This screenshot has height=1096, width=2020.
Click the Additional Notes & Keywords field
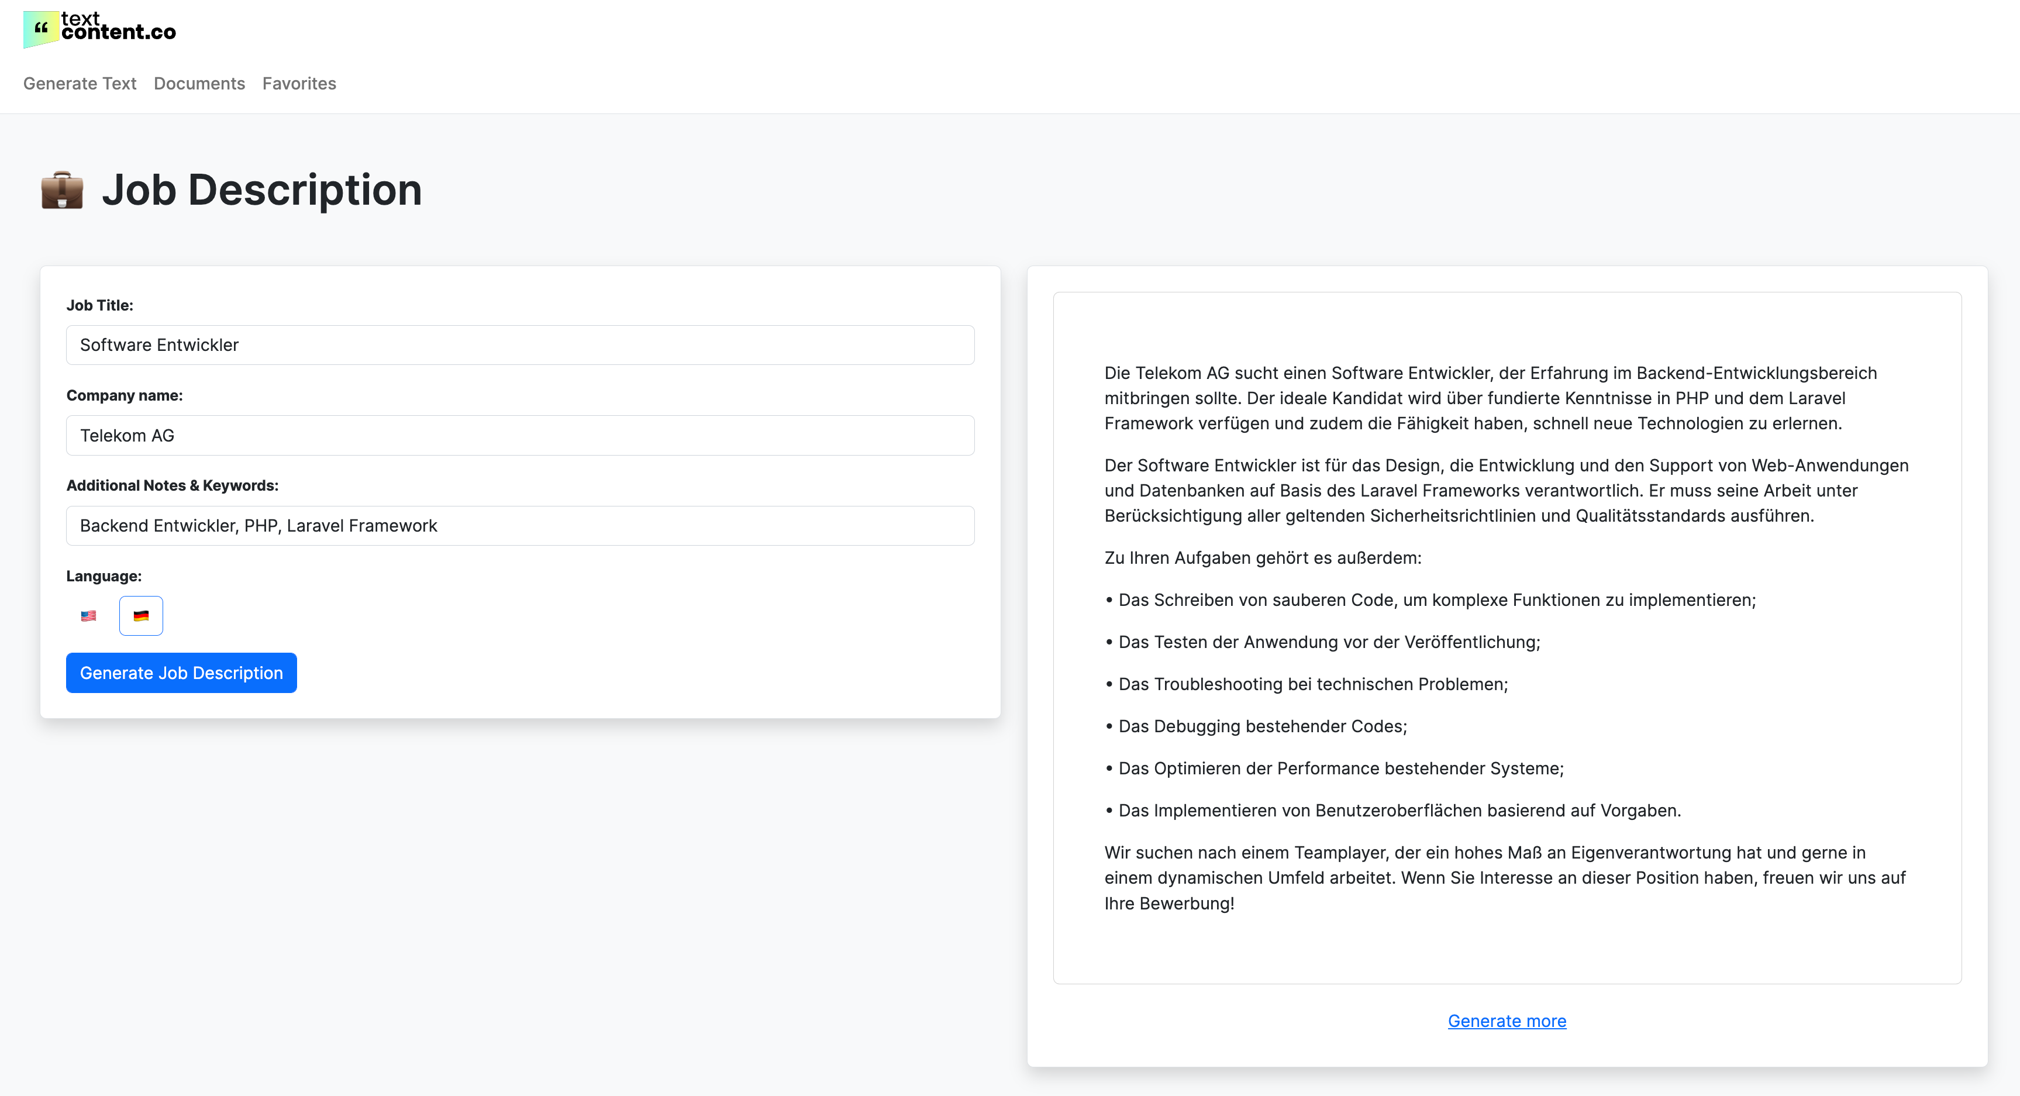coord(520,525)
